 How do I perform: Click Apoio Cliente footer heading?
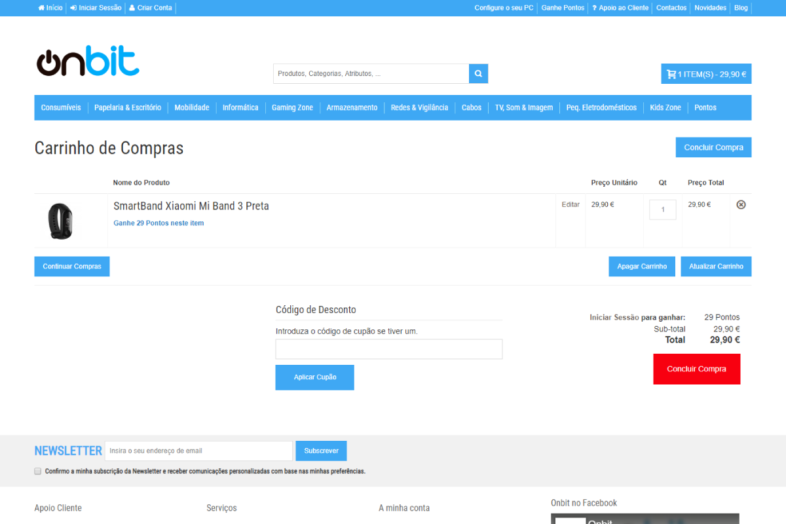(x=58, y=508)
